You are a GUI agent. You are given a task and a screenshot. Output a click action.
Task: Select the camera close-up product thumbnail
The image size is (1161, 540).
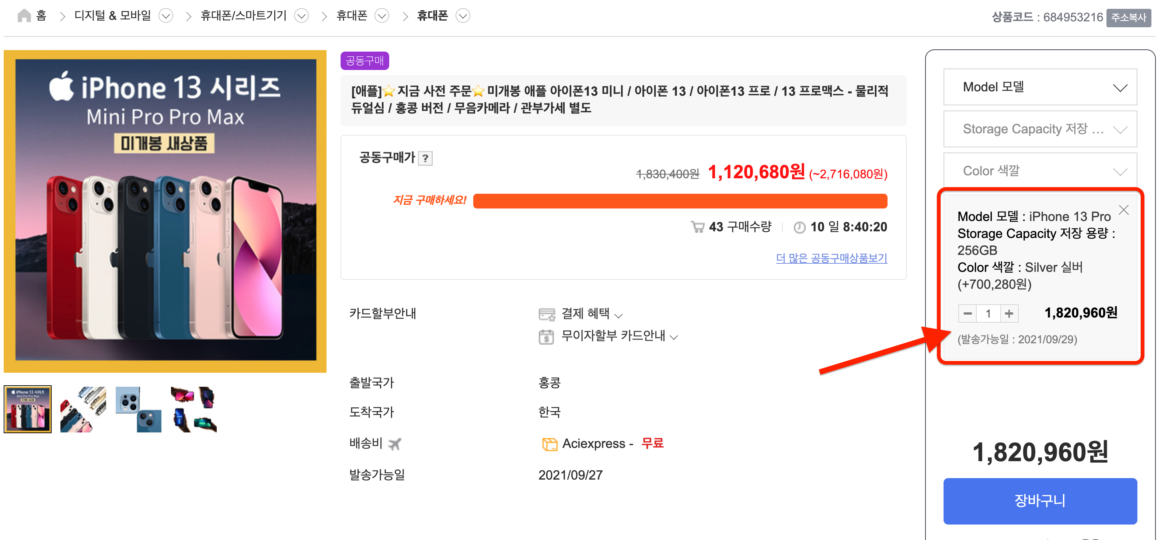(138, 409)
